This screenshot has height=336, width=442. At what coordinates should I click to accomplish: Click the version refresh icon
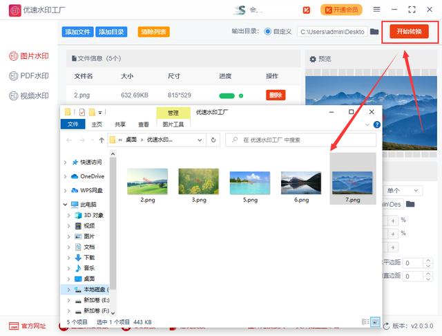386,326
